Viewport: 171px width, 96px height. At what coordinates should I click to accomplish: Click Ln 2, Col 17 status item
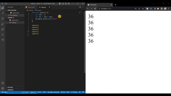(x=25, y=92)
